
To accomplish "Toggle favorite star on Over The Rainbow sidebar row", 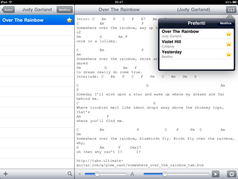I will click(x=69, y=20).
